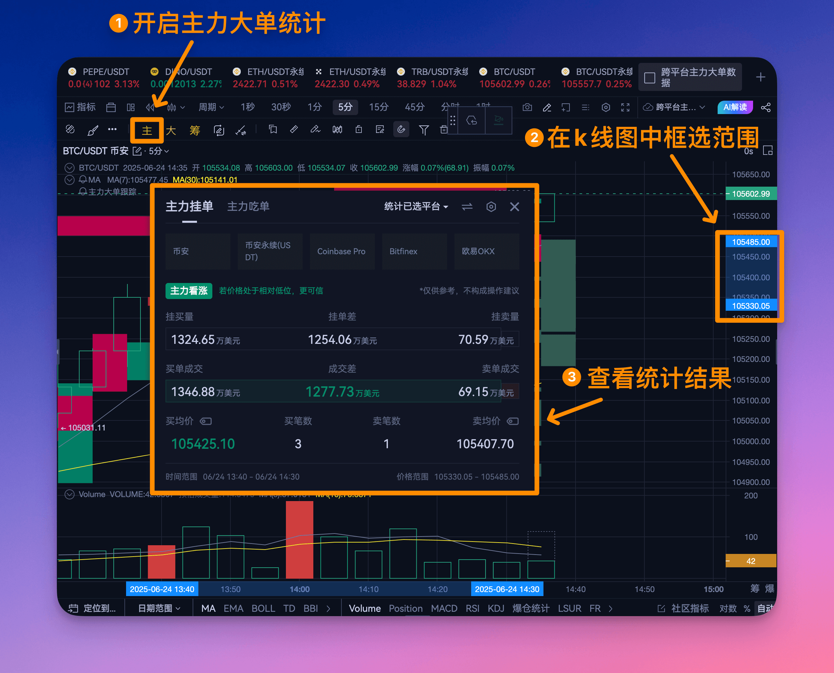Click the pencil edit icon in top toolbar
Viewport: 834px width, 673px height.
tap(547, 107)
